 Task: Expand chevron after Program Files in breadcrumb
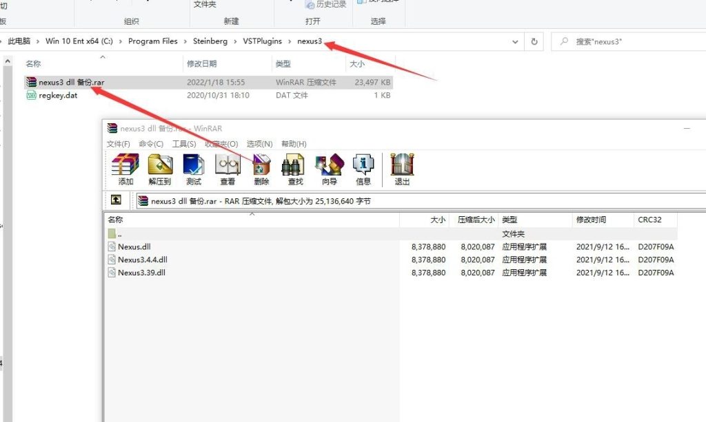point(185,41)
